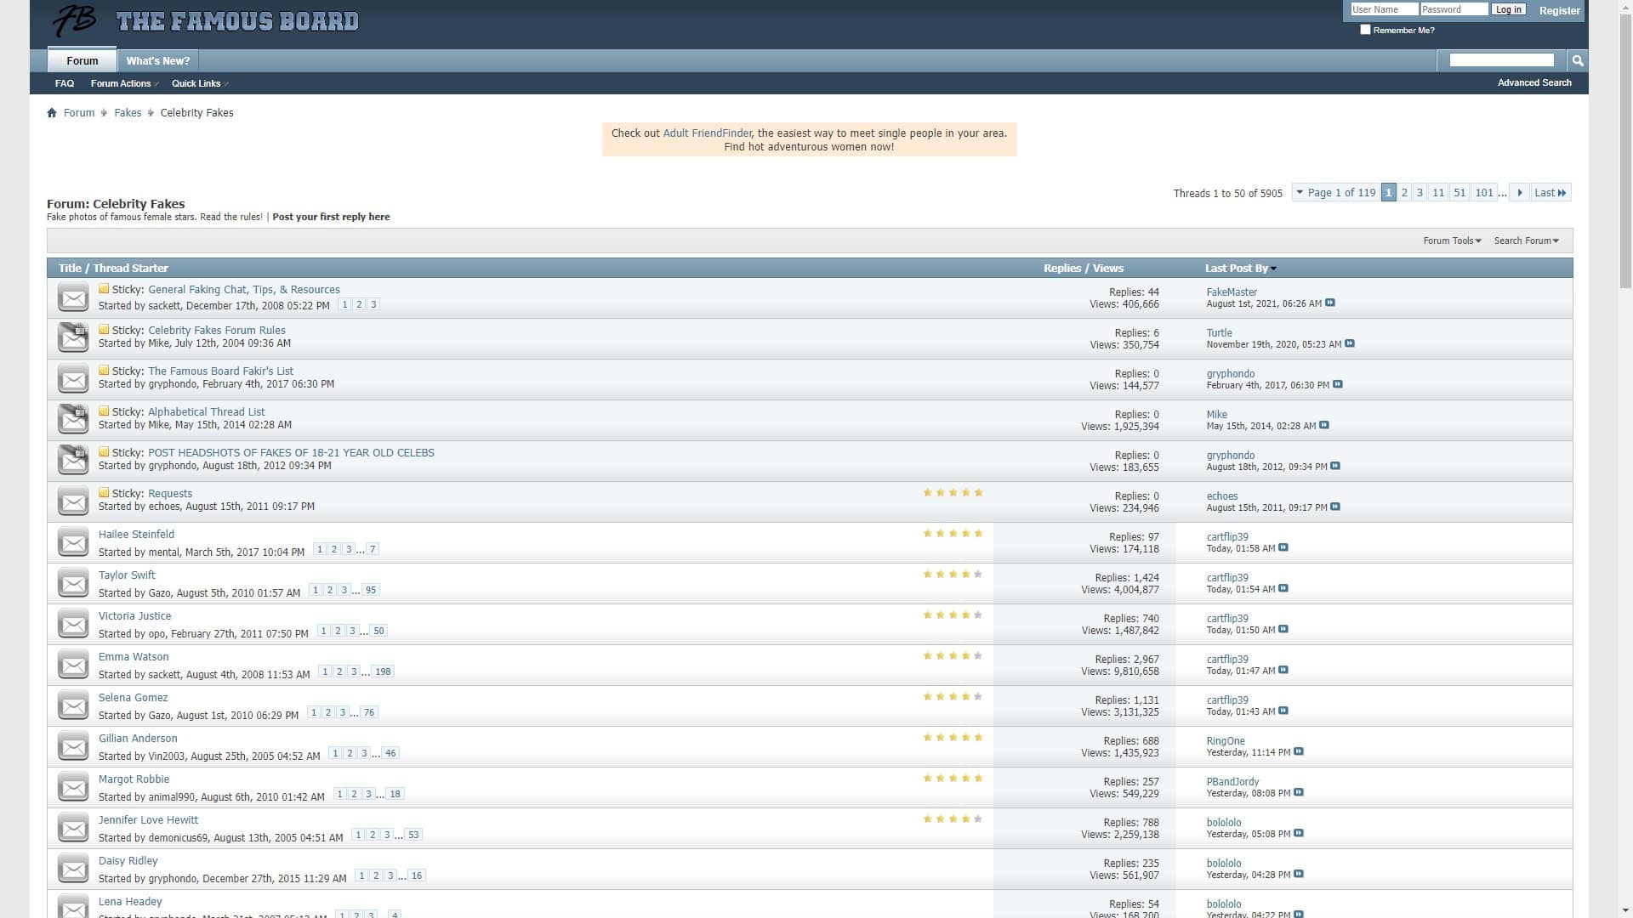The width and height of the screenshot is (1633, 918).
Task: Click the envelope icon beside Taylor Swift thread
Action: tap(73, 582)
